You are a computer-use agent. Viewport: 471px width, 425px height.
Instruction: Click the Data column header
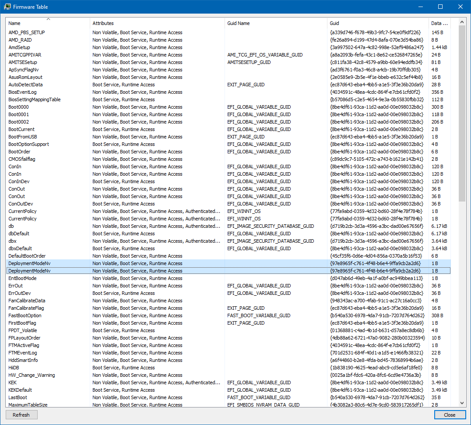coord(439,23)
